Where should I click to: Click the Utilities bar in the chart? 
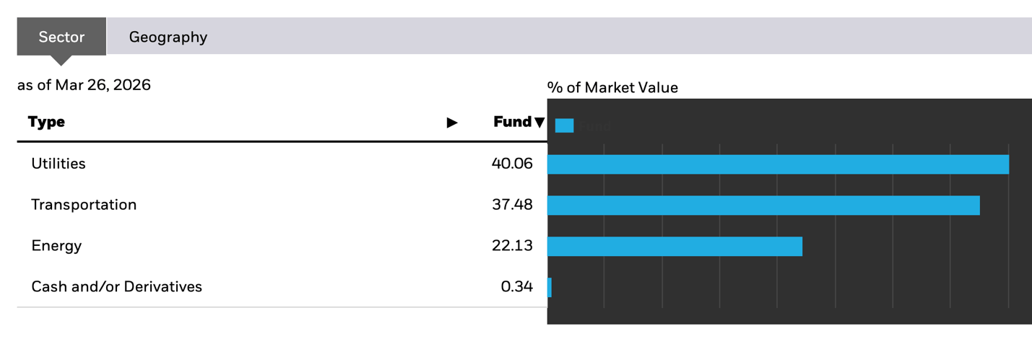(x=777, y=164)
